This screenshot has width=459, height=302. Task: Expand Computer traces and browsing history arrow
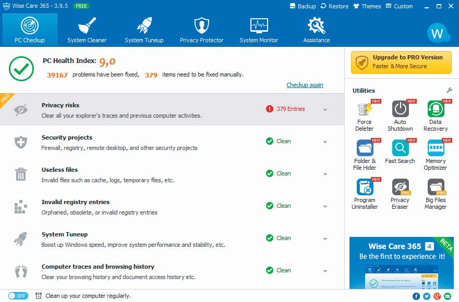coord(325,271)
